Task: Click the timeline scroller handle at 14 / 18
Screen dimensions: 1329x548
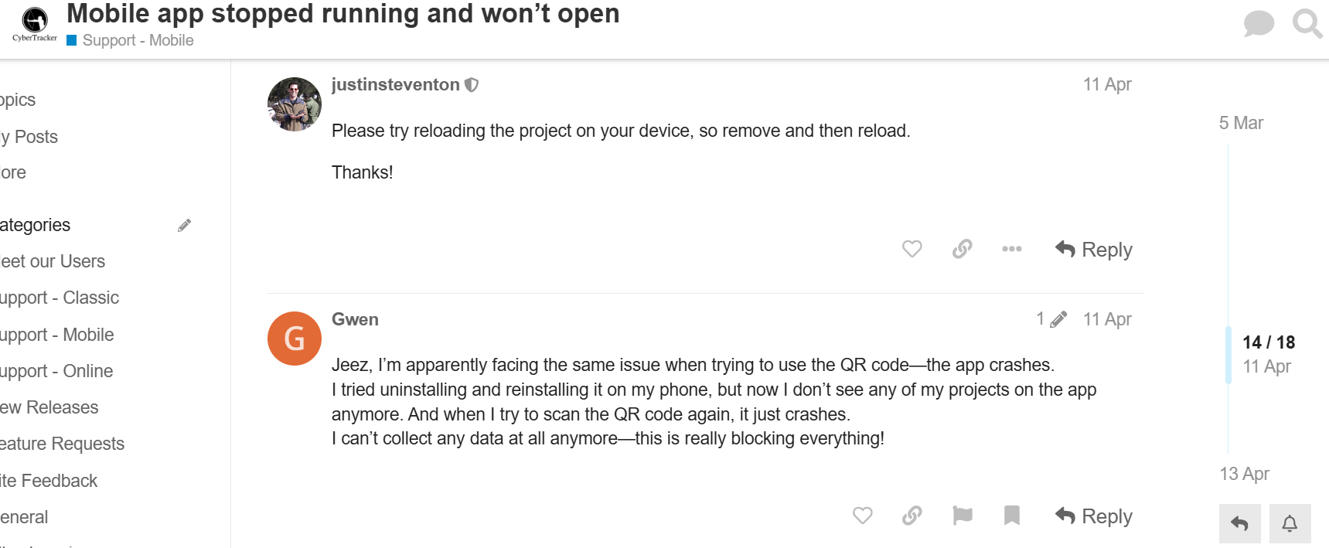Action: coord(1268,354)
